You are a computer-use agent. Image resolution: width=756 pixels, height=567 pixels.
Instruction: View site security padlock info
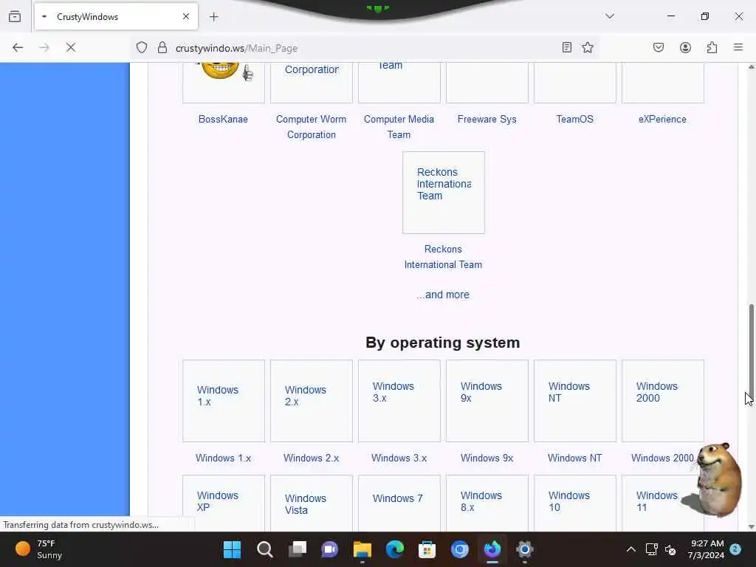(162, 48)
